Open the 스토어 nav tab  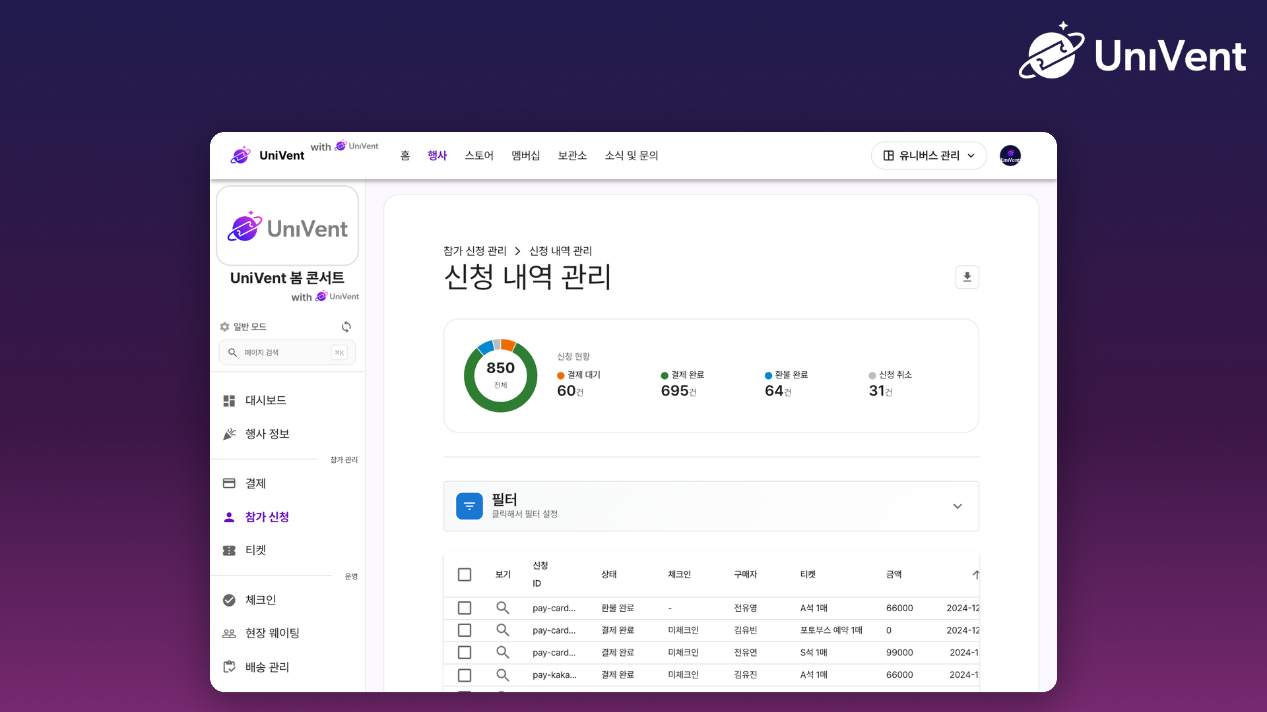479,156
